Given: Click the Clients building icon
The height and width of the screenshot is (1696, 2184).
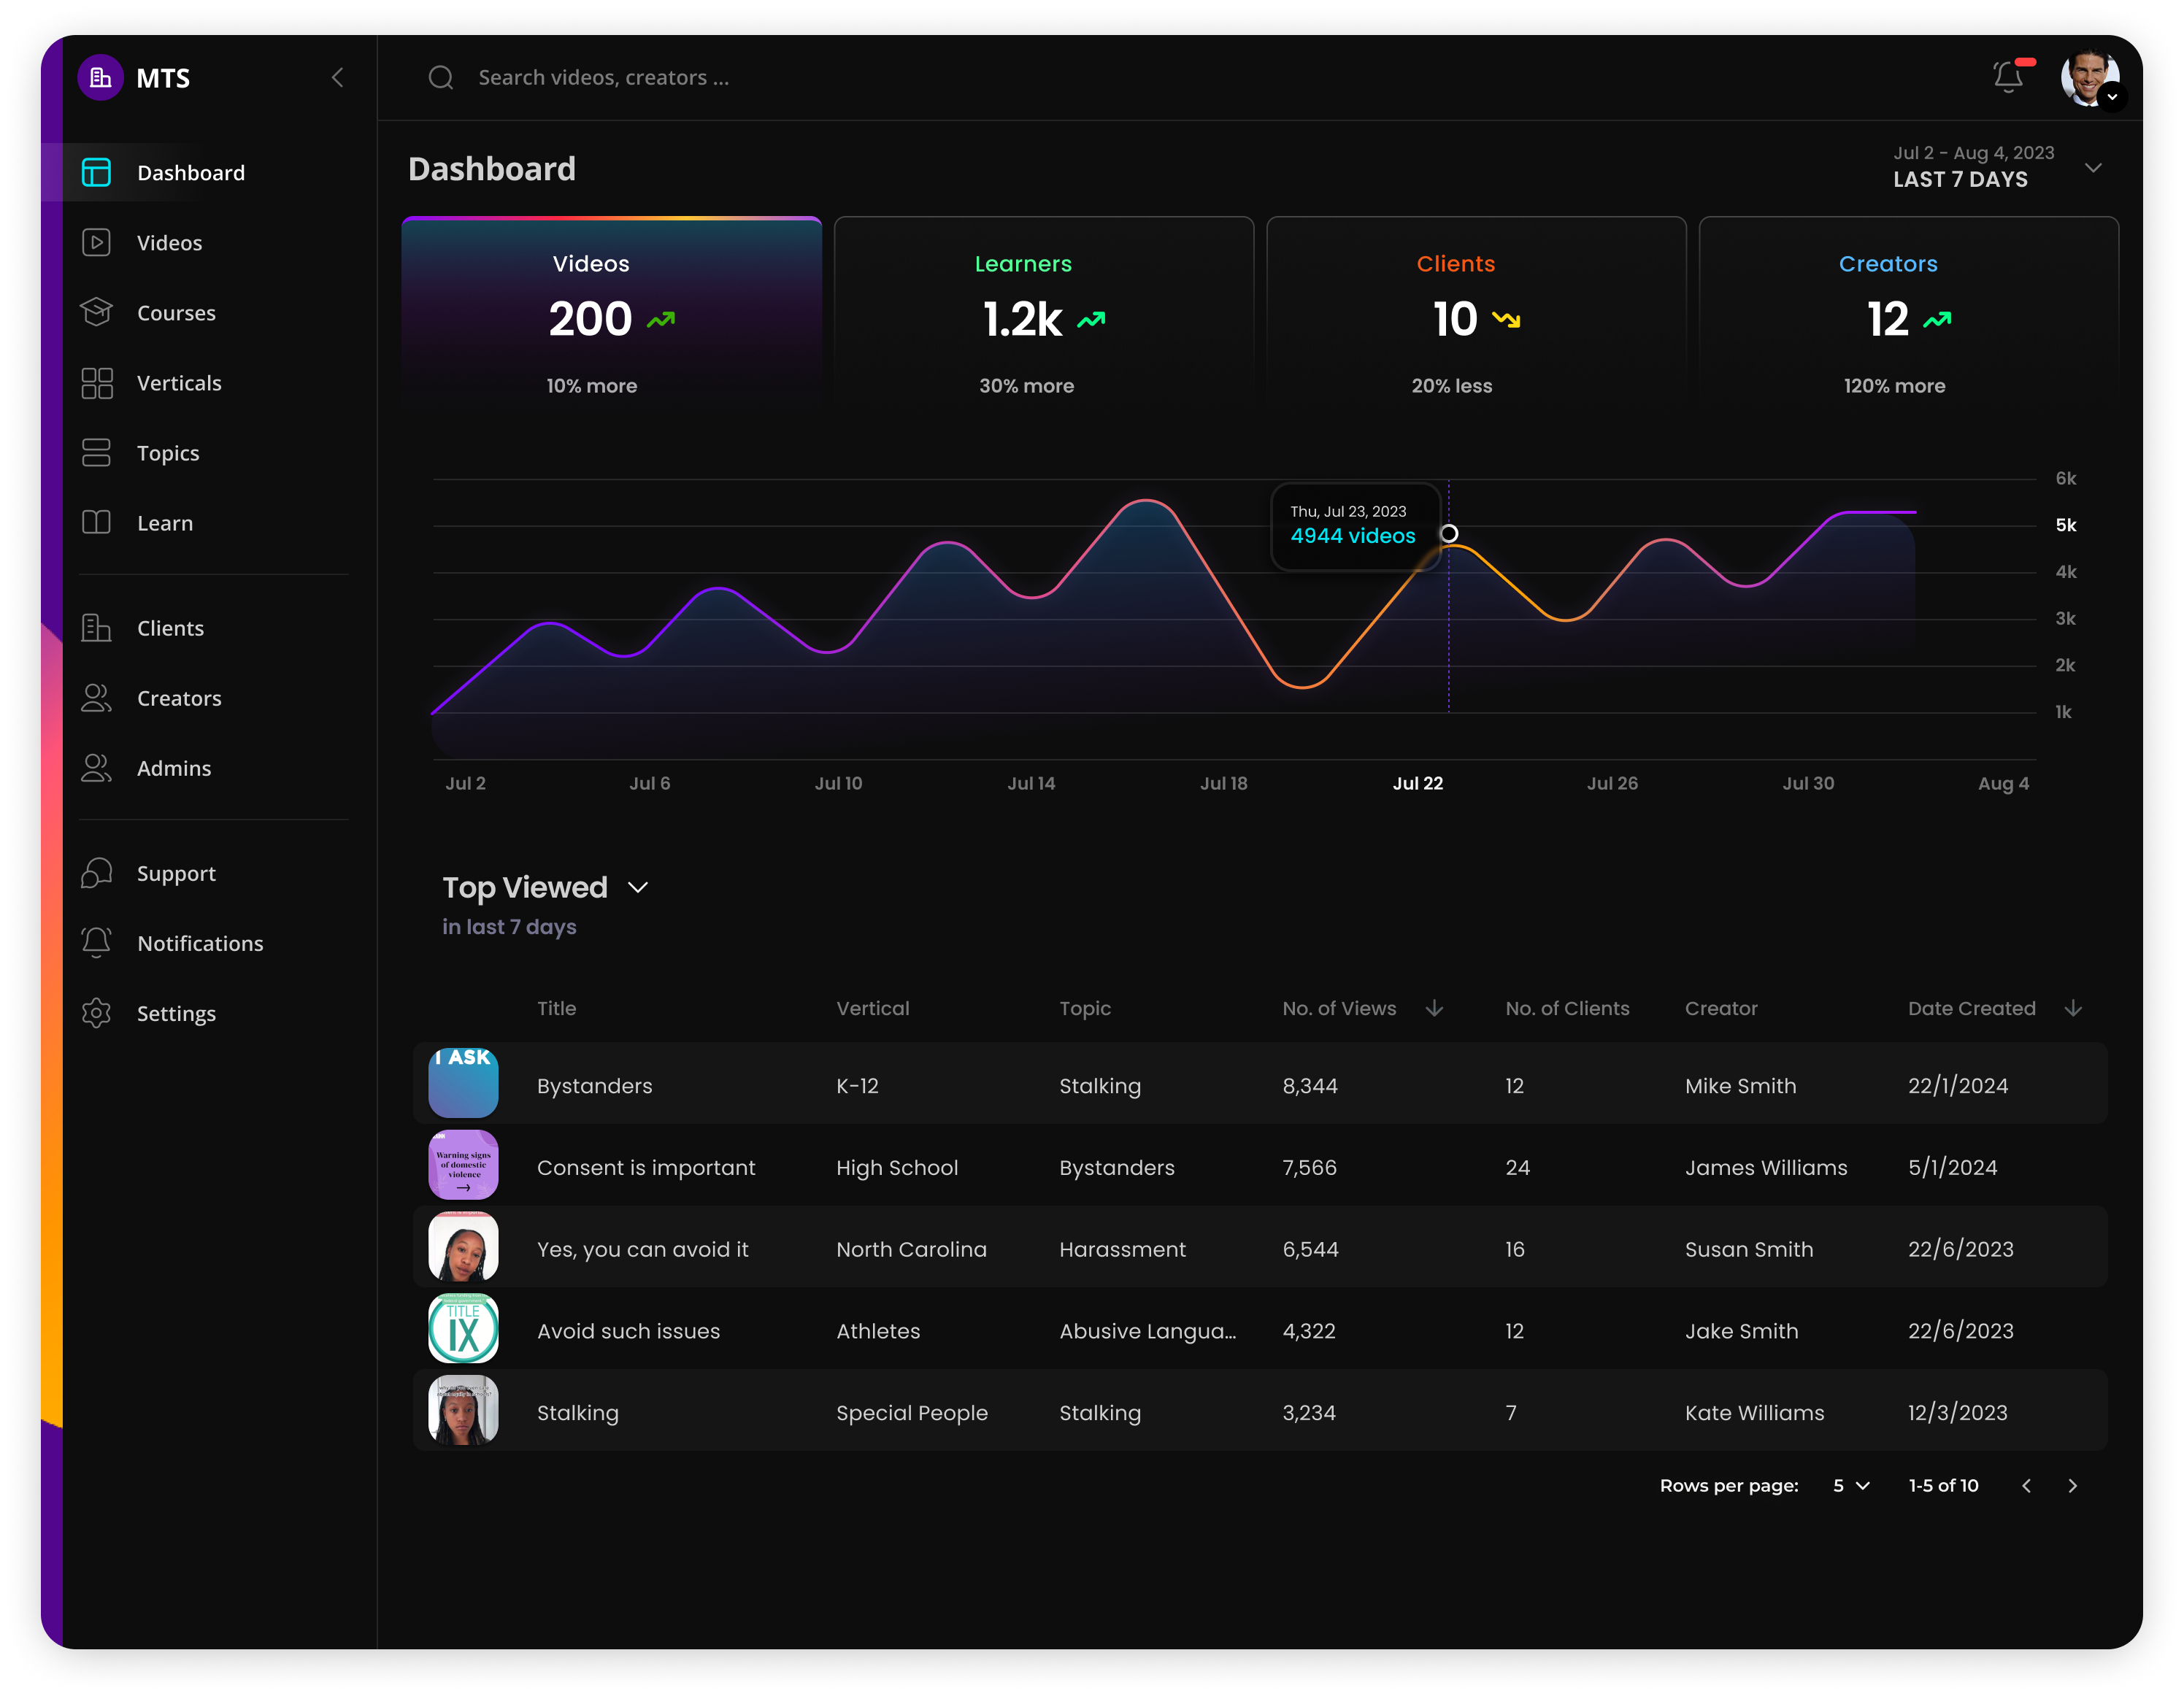Looking at the screenshot, I should [96, 628].
